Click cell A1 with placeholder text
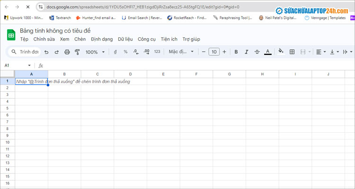The width and height of the screenshot is (355, 189). coord(31,81)
